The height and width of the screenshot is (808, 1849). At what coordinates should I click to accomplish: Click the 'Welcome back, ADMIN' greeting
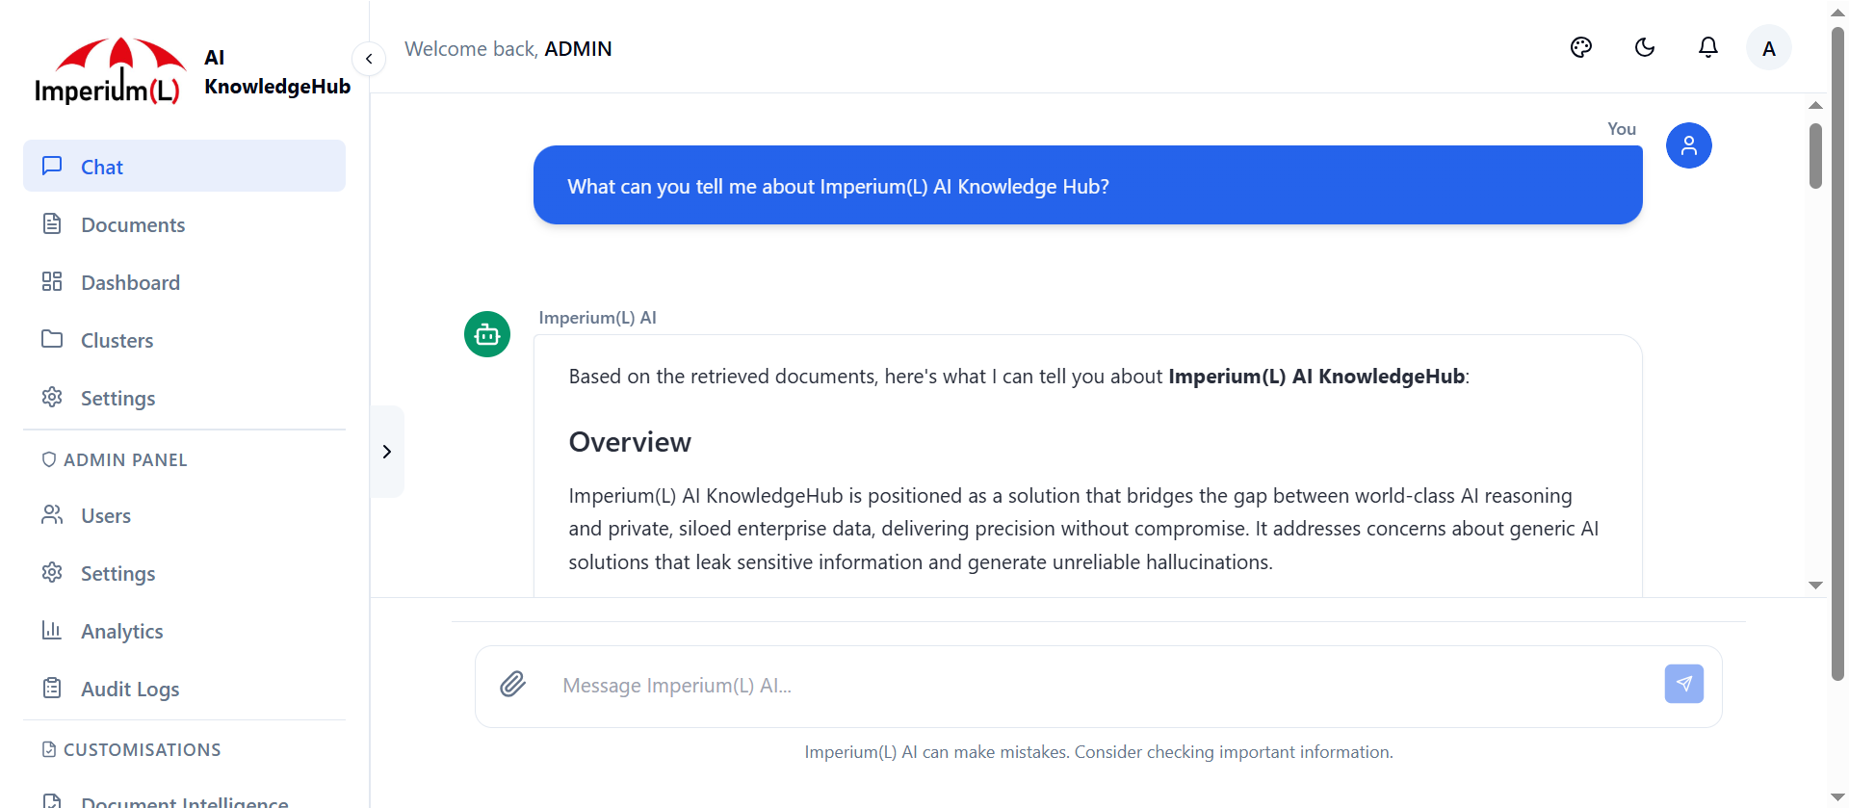[508, 49]
